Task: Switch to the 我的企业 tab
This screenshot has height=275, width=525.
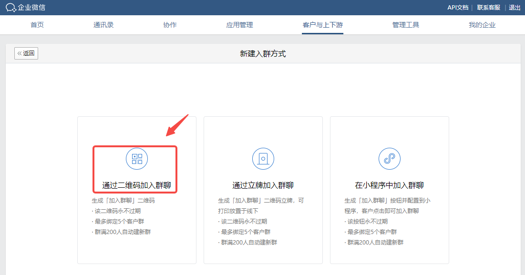Action: tap(482, 25)
